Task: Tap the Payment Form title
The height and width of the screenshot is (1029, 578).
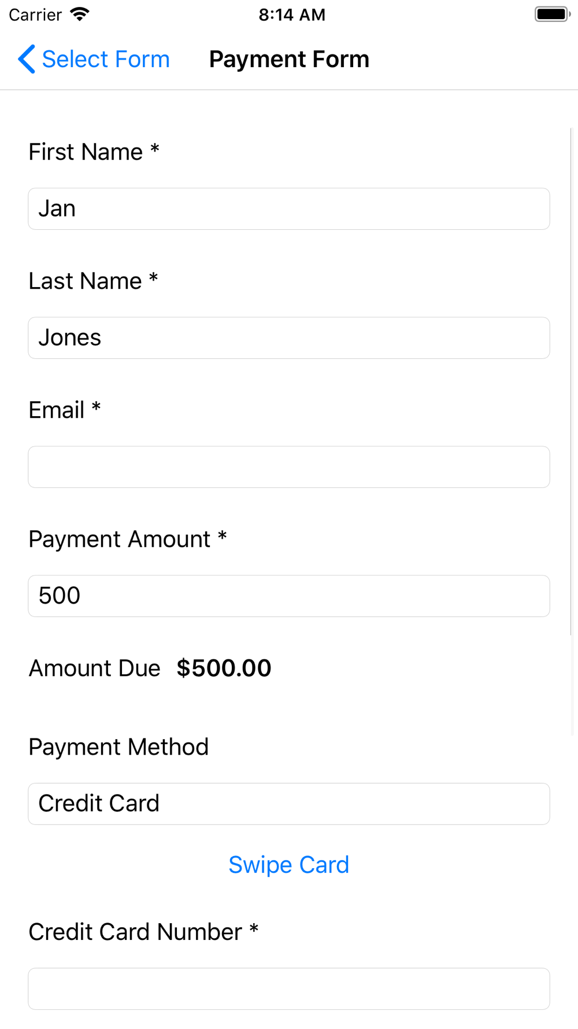Action: click(289, 59)
